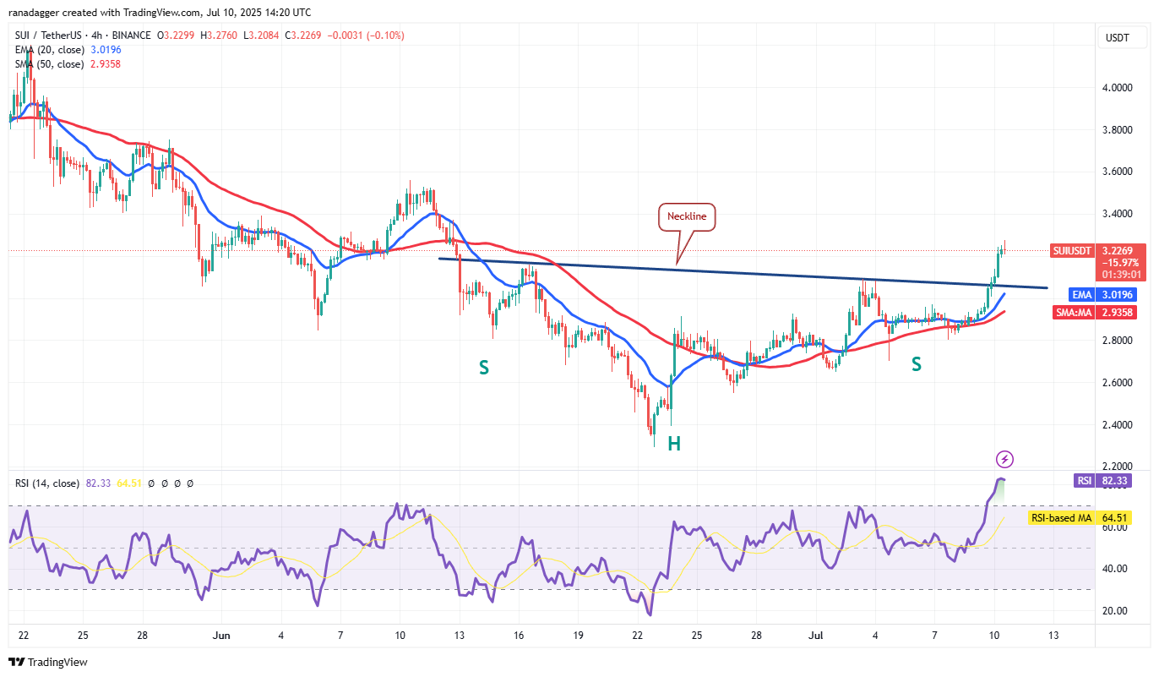Click the TradingView logo at bottom left
The height and width of the screenshot is (677, 1159).
point(48,663)
